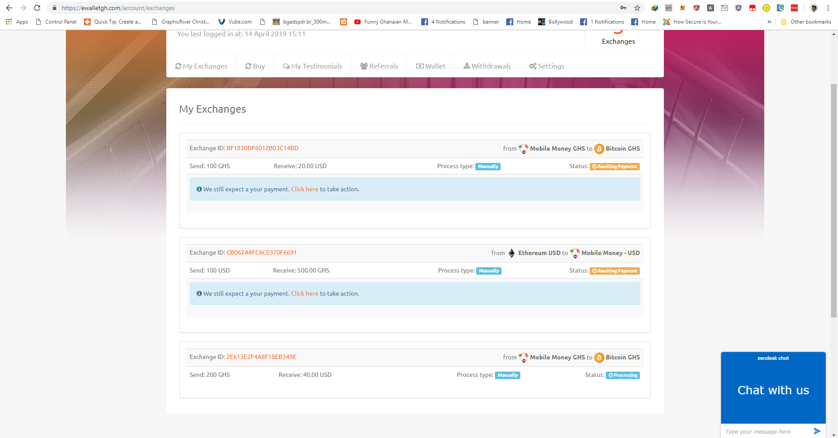Click exchange ID 2E613E2F4A8F18EB349E link
This screenshot has width=838, height=438.
[261, 357]
